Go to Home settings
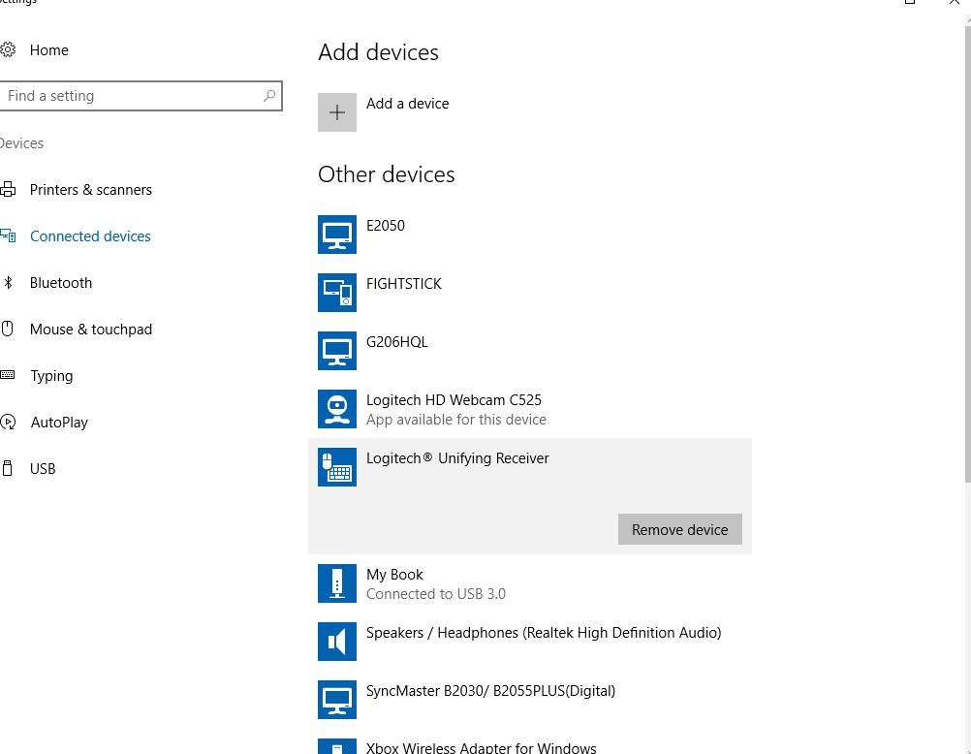971x754 pixels. (48, 50)
